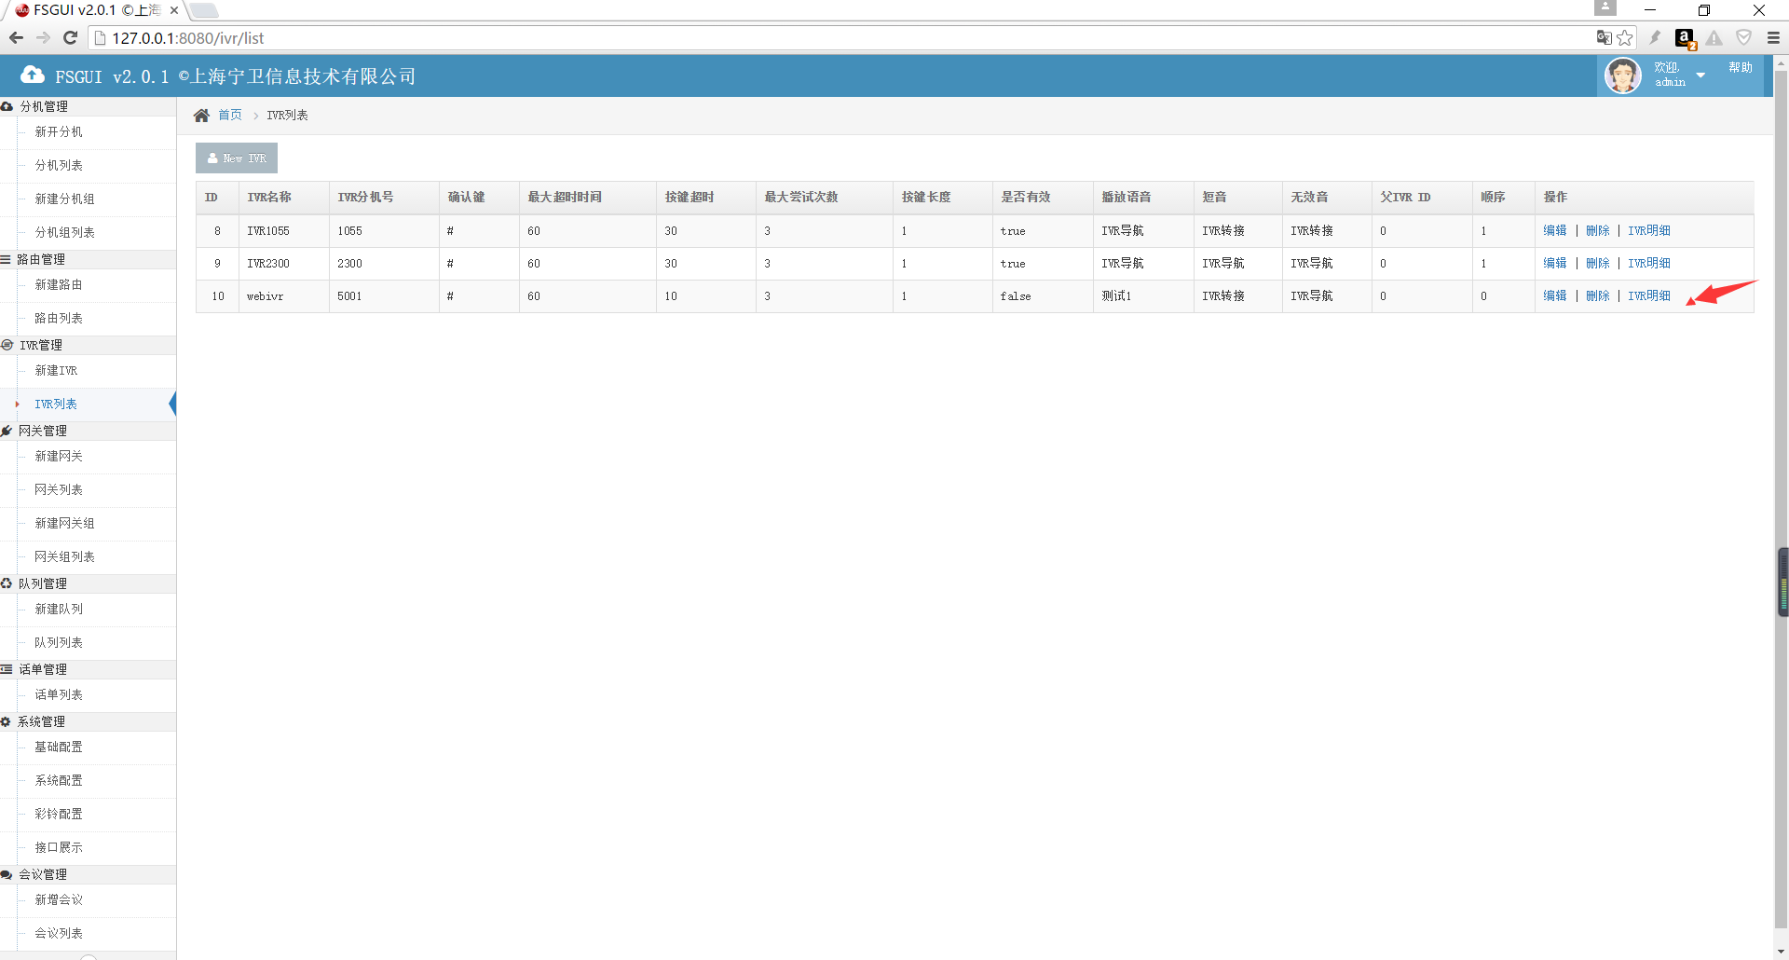
Task: Click the translate page icon
Action: (1604, 38)
